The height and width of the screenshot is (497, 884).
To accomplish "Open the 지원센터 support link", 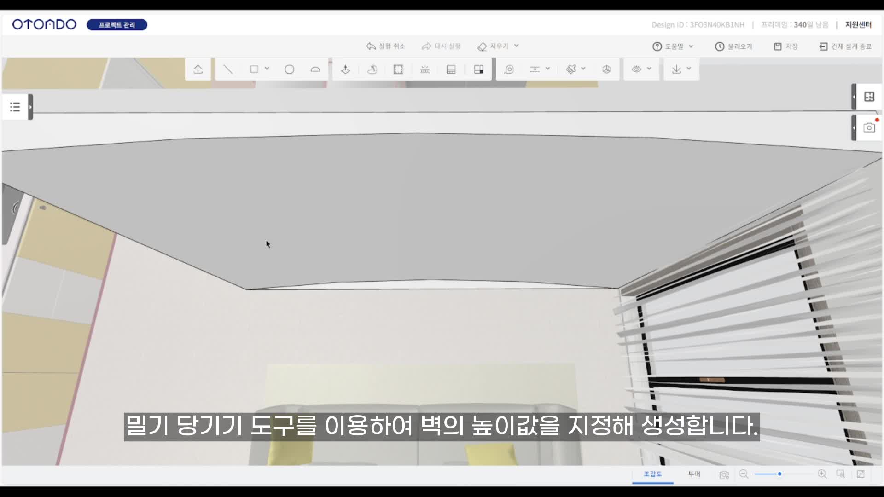I will (x=858, y=25).
